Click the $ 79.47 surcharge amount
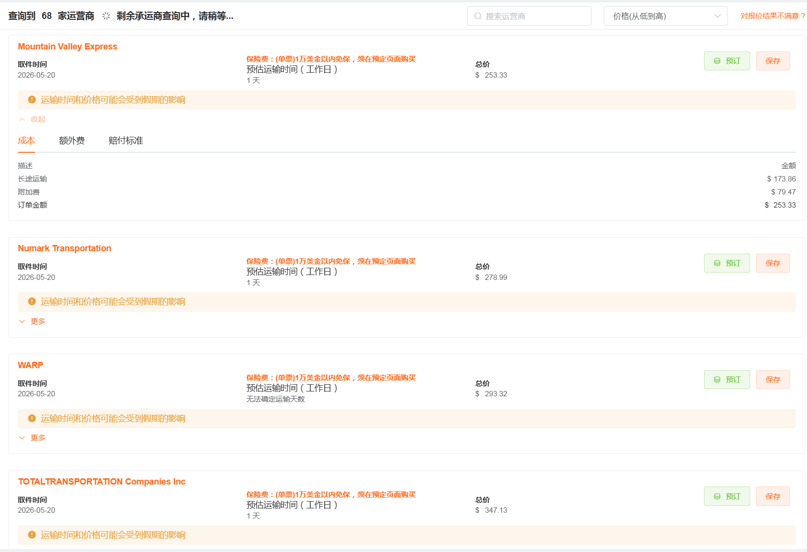807x552 pixels. (x=783, y=192)
